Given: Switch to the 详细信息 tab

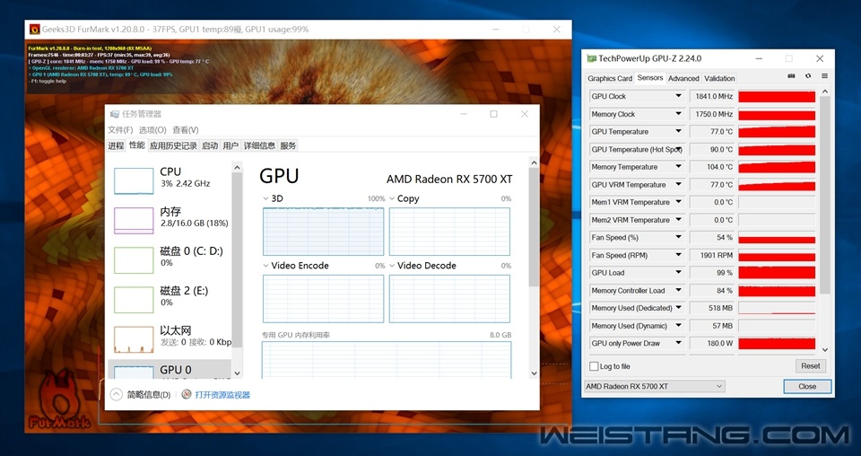Looking at the screenshot, I should 259,145.
